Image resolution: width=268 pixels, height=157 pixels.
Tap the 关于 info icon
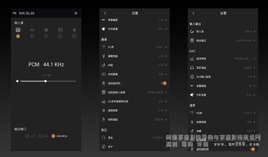[103, 147]
